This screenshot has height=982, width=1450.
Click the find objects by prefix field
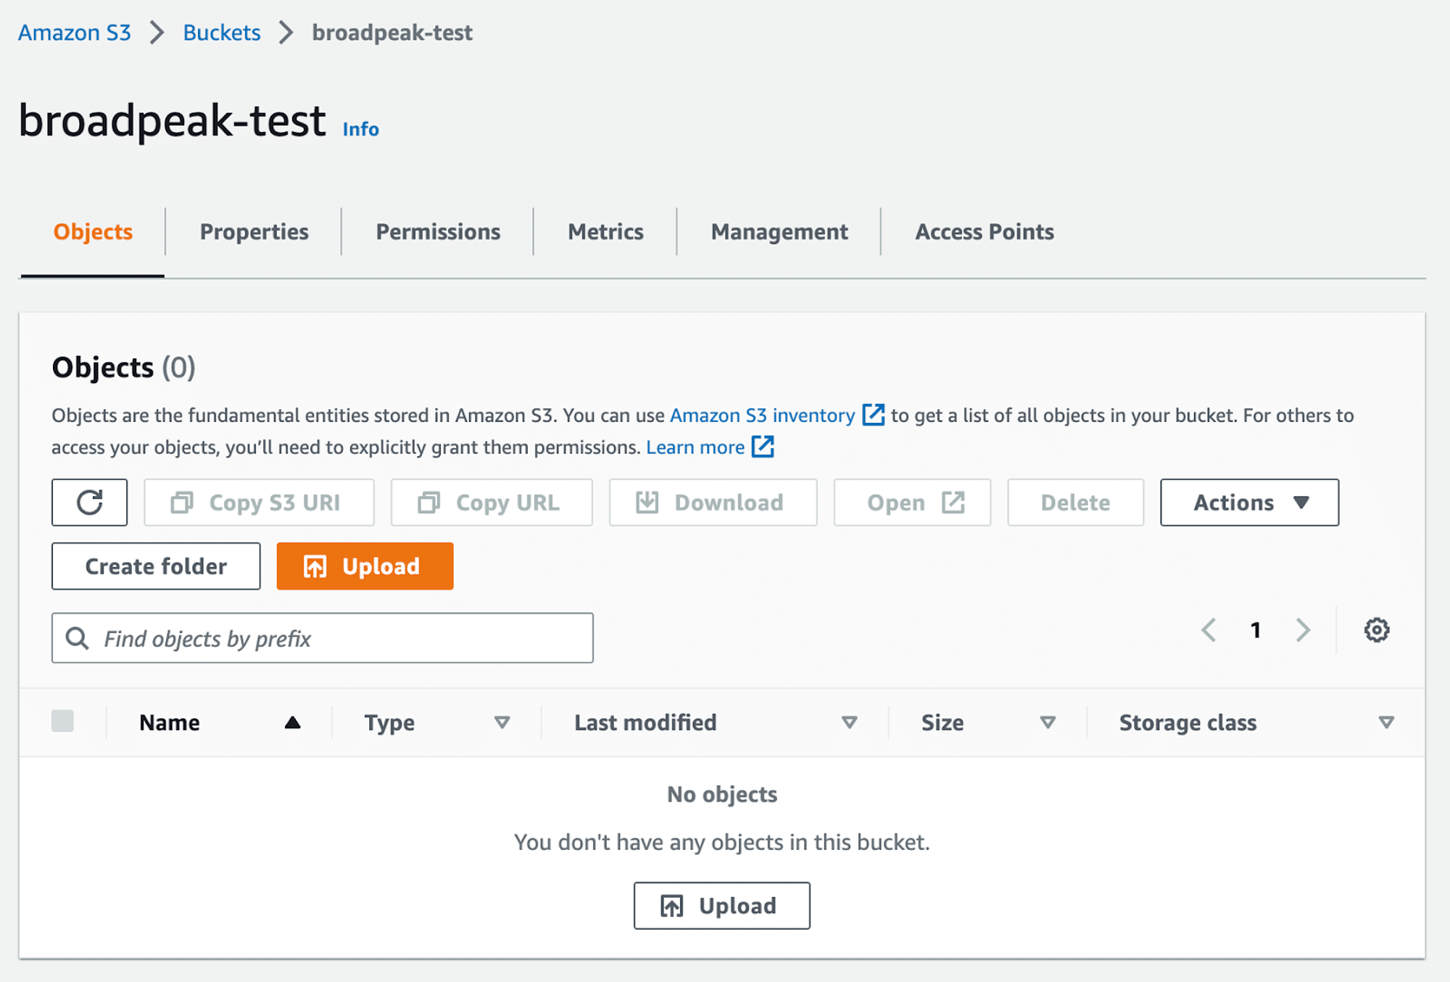coord(322,638)
